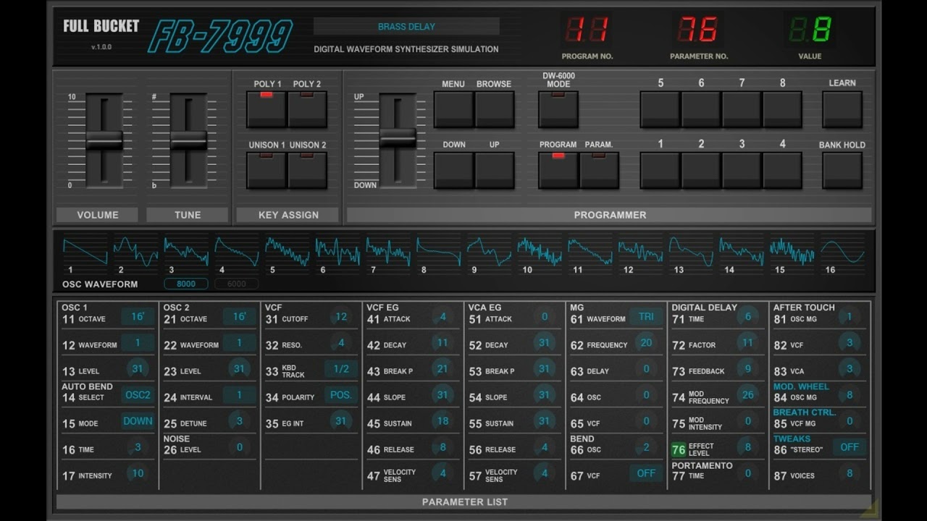Click the VOLUME slider handle

pos(104,141)
